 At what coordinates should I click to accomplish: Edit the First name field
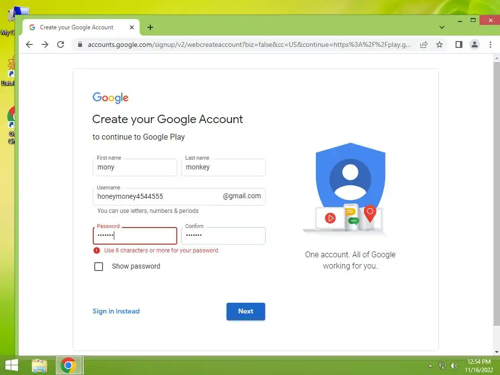point(135,167)
